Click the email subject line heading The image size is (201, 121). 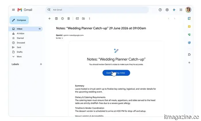point(101,28)
